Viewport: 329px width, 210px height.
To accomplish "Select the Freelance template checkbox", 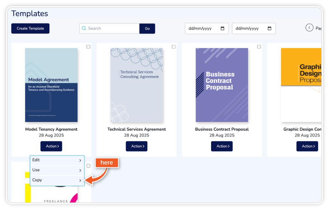I will pos(88,166).
